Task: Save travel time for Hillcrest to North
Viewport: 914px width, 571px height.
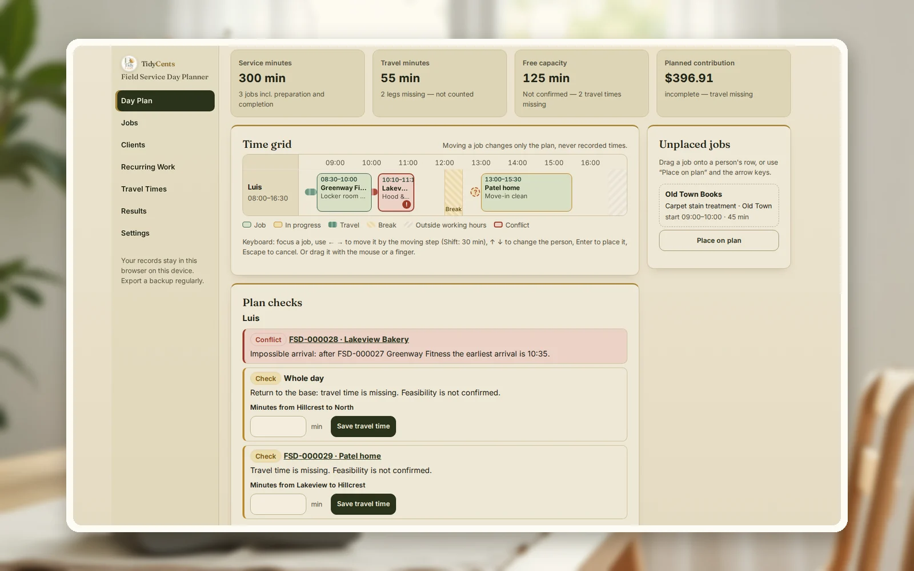Action: click(363, 427)
